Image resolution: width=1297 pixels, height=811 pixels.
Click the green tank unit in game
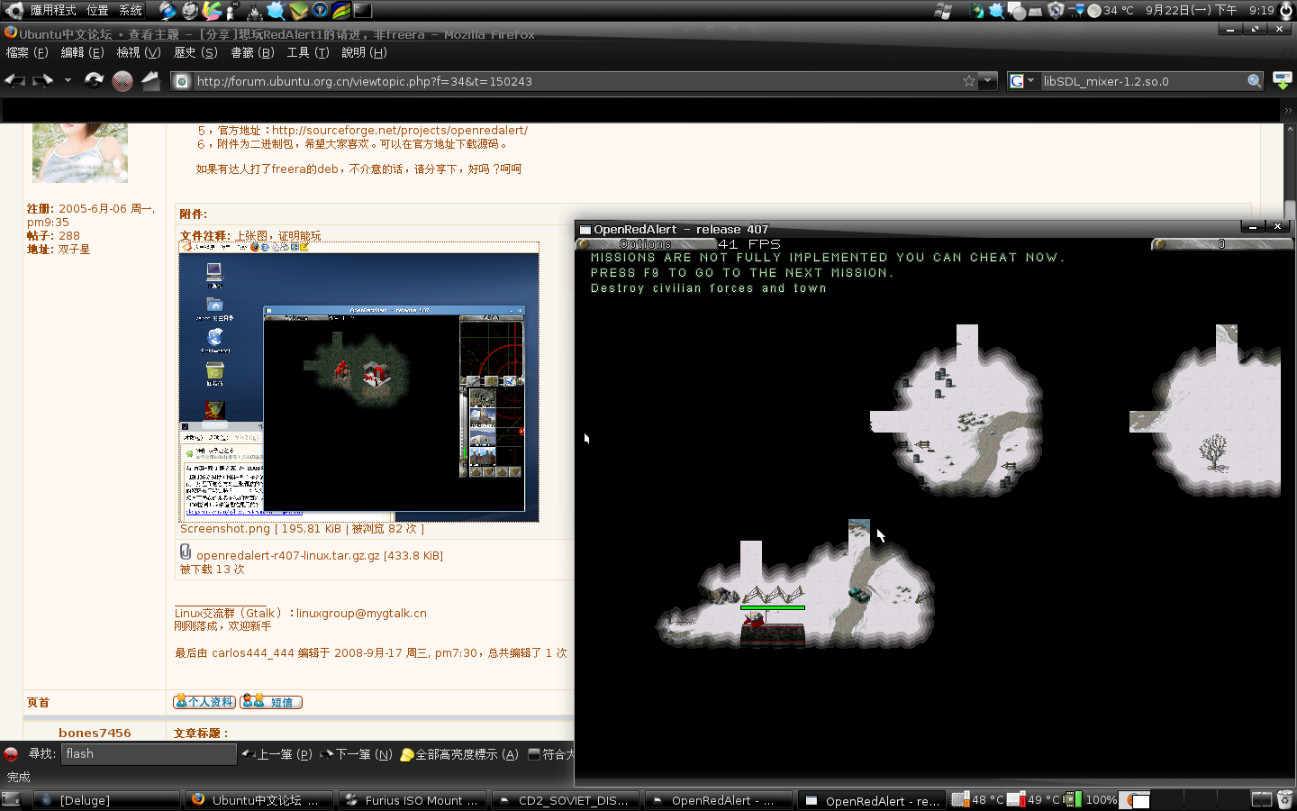tap(859, 594)
